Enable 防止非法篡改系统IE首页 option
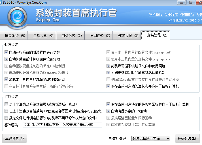202x145 pixels. point(6,104)
